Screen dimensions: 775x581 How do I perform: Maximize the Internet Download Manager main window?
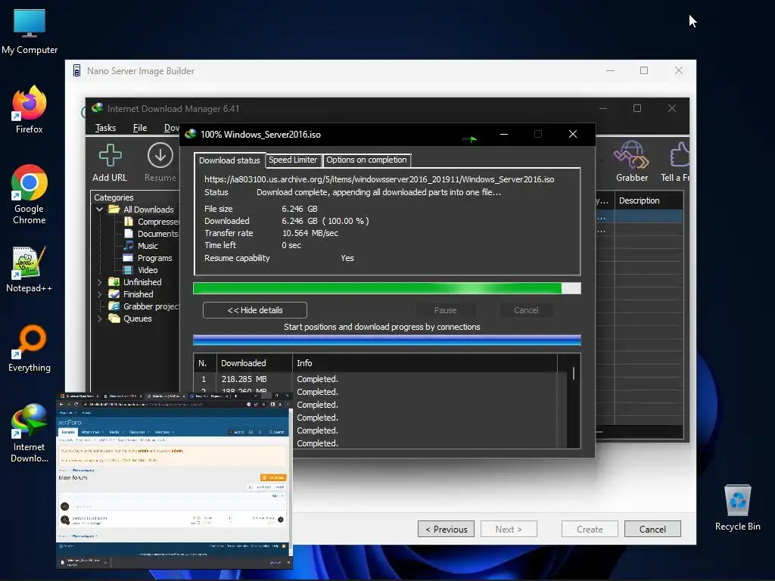click(x=637, y=108)
